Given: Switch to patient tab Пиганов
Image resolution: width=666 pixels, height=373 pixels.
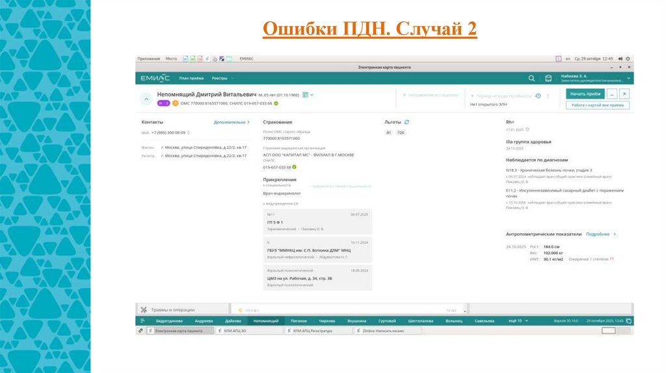Looking at the screenshot, I should (x=299, y=321).
